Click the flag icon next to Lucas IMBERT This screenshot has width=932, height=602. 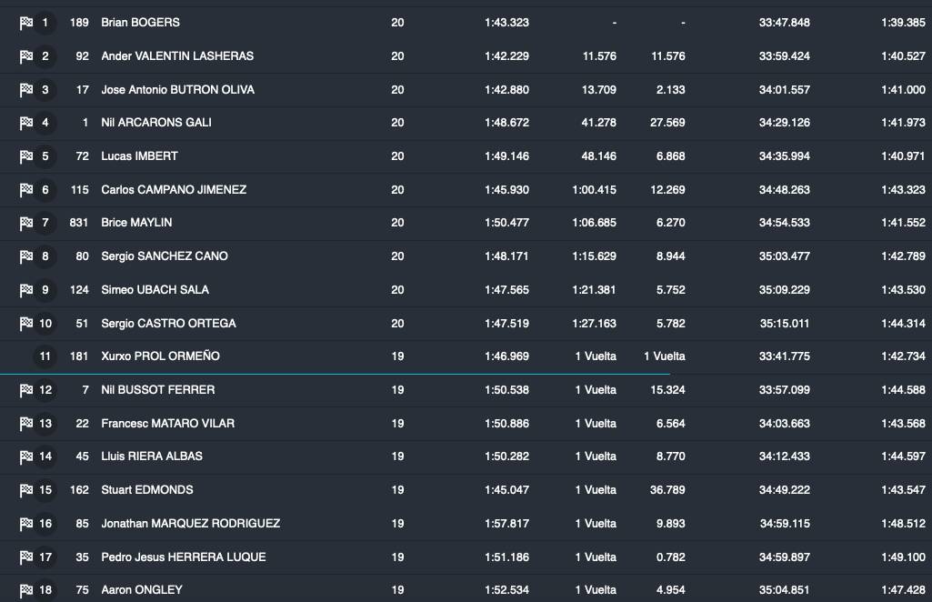coord(25,156)
